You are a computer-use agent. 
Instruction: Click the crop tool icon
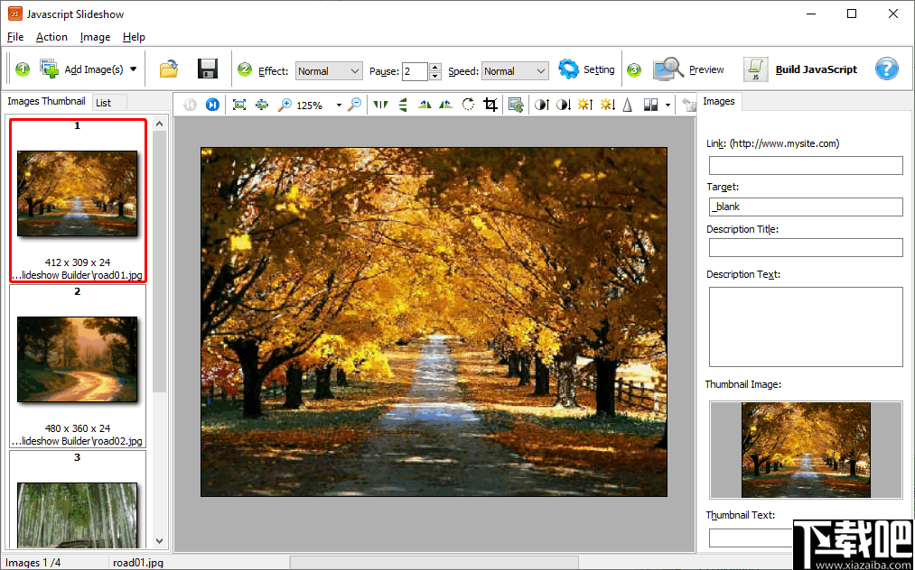click(x=490, y=105)
